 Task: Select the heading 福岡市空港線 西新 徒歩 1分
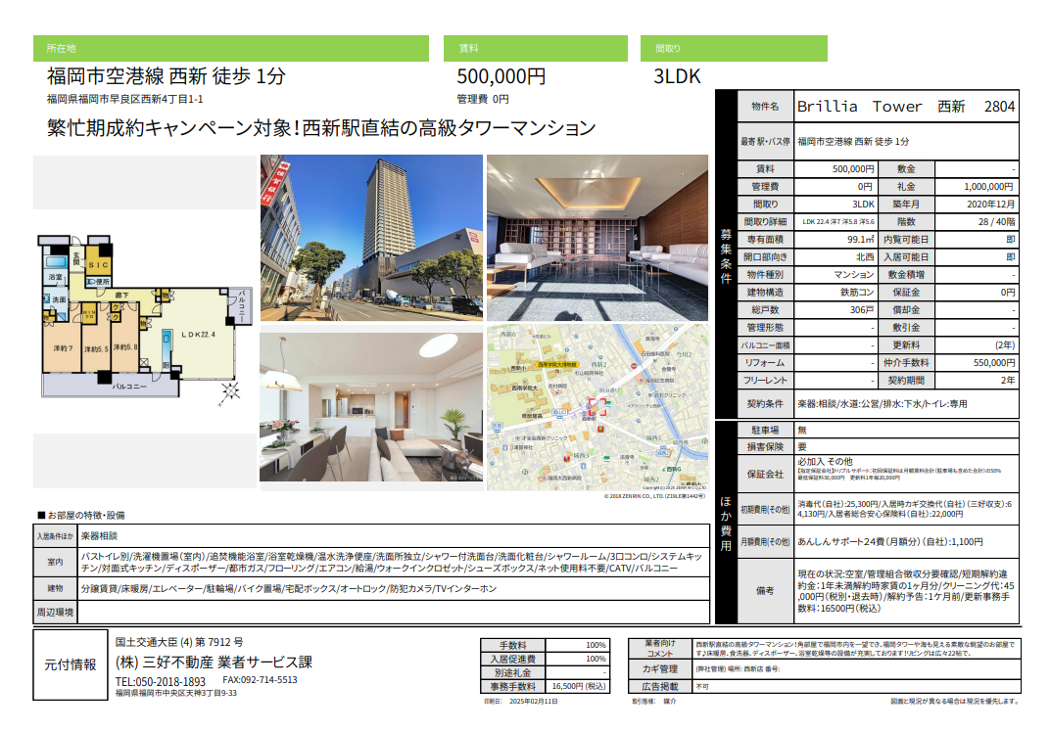pos(167,76)
